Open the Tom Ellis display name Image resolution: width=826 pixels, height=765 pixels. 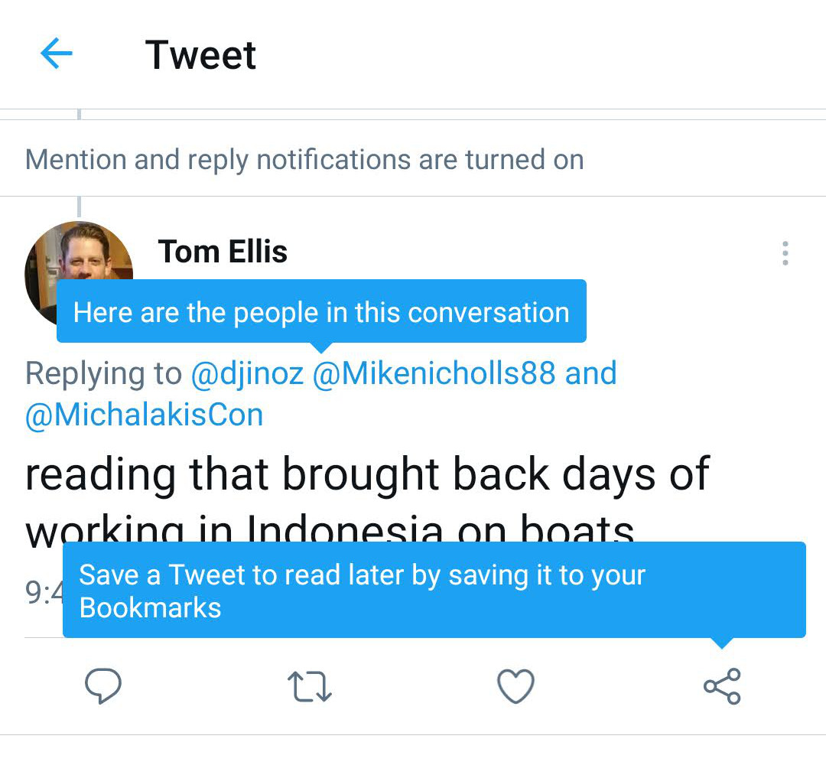click(x=223, y=252)
